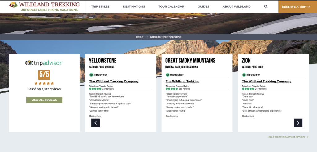Click review "Basecamp at yellowstone 4 nights 5 days"
Viewport: 317px width, 152px height.
[x=111, y=103]
